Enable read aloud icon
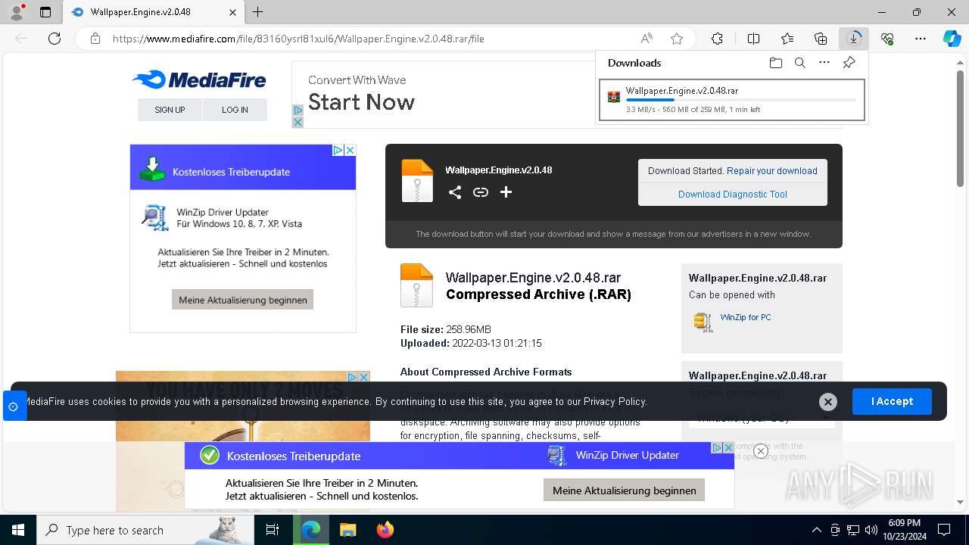 pyautogui.click(x=647, y=39)
